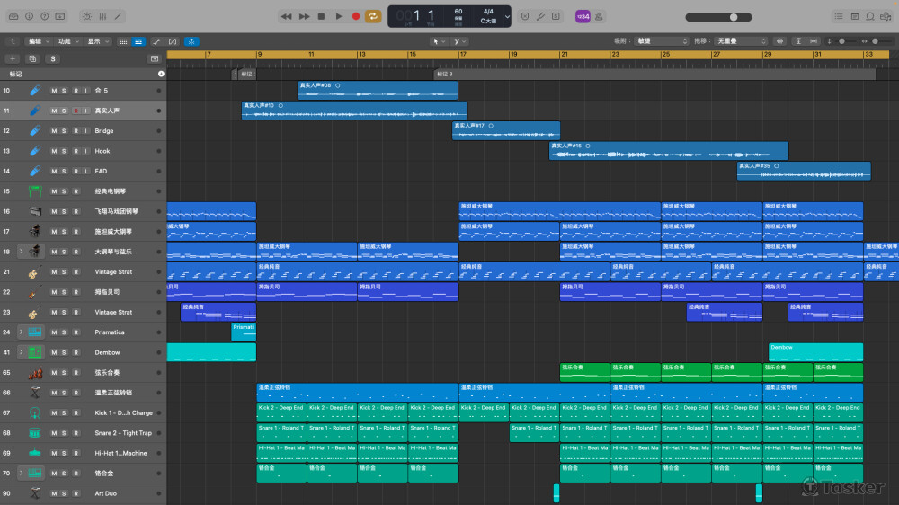Open the LCD display mode chevron
This screenshot has height=505, width=899.
point(507,16)
